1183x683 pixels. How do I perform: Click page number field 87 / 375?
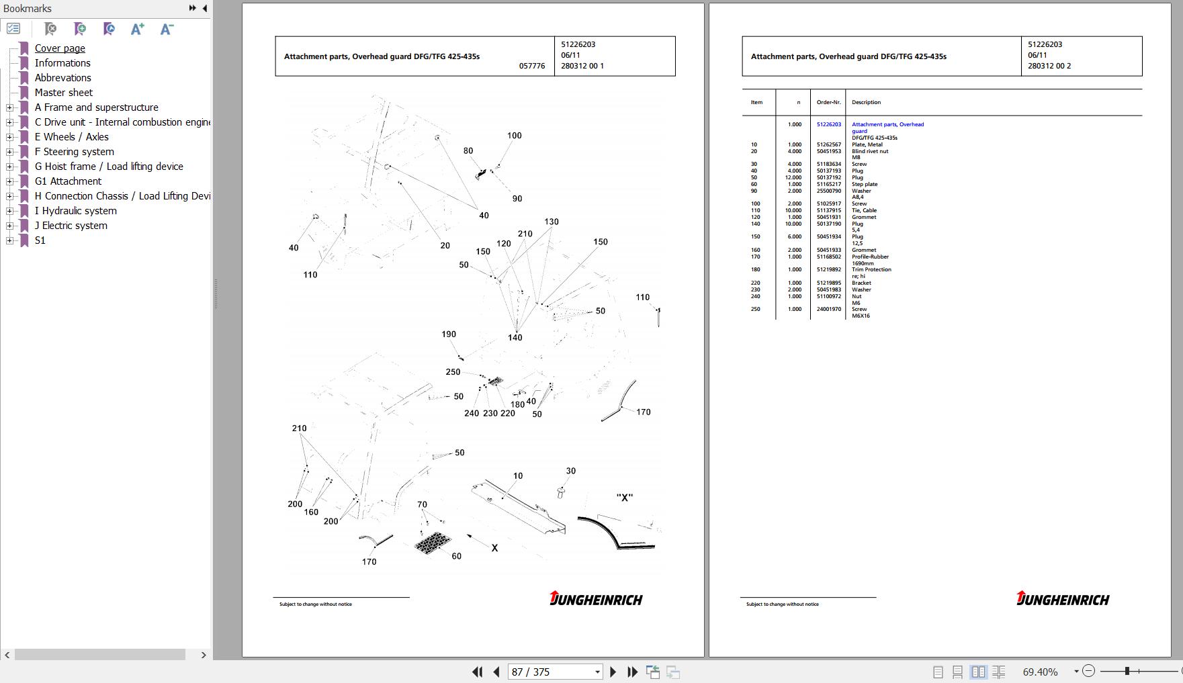coord(551,672)
